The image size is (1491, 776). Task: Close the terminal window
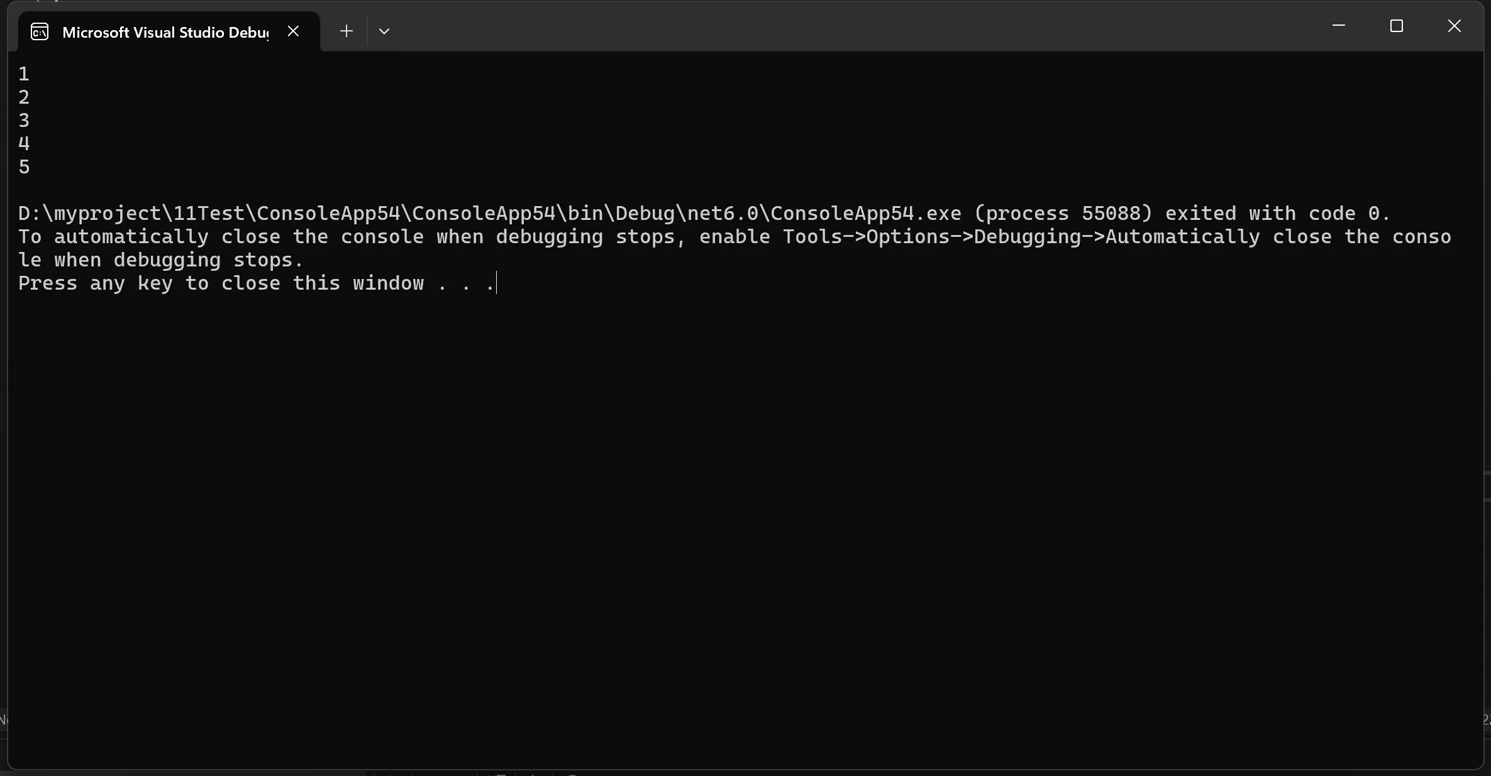click(1455, 26)
